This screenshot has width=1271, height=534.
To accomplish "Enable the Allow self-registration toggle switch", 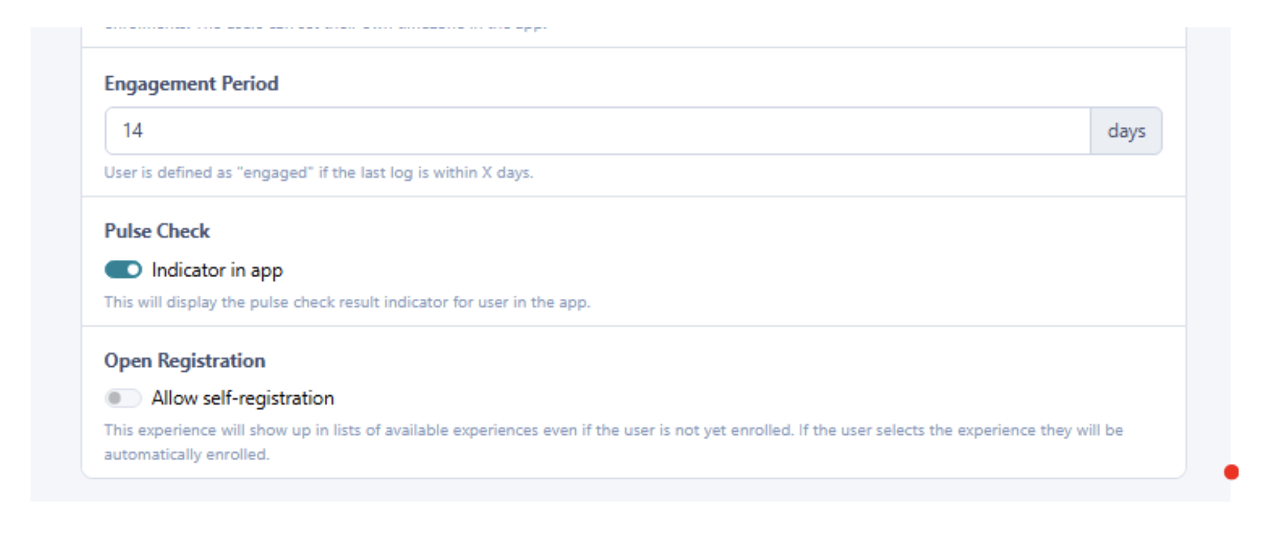I will [123, 399].
